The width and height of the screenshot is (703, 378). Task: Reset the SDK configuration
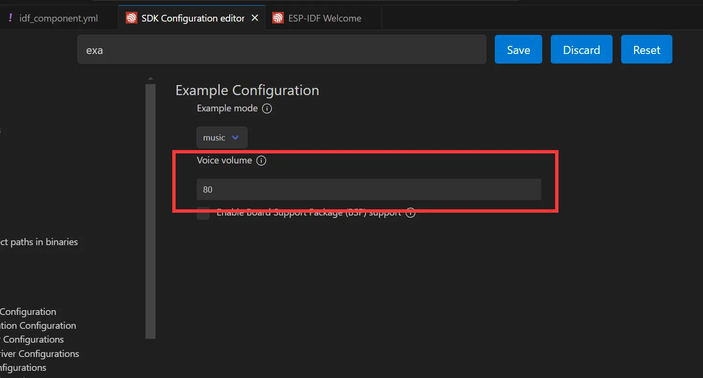647,49
